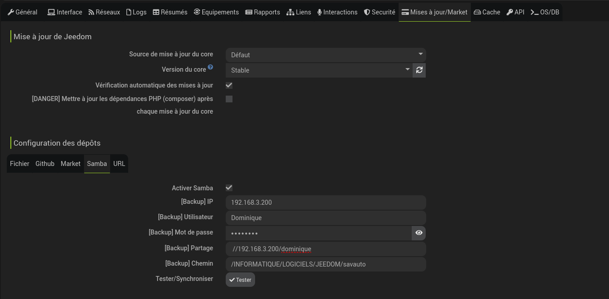Viewport: 609px width, 299px height.
Task: Show password with the eye icon
Action: 419,233
